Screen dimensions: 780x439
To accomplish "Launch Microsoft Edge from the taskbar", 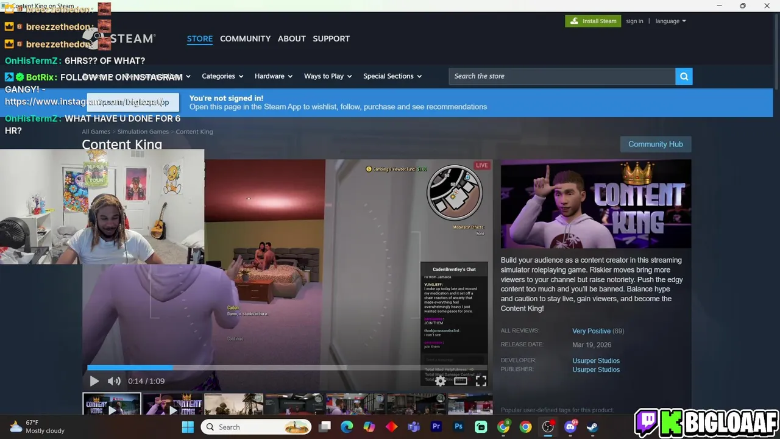I will pyautogui.click(x=347, y=427).
